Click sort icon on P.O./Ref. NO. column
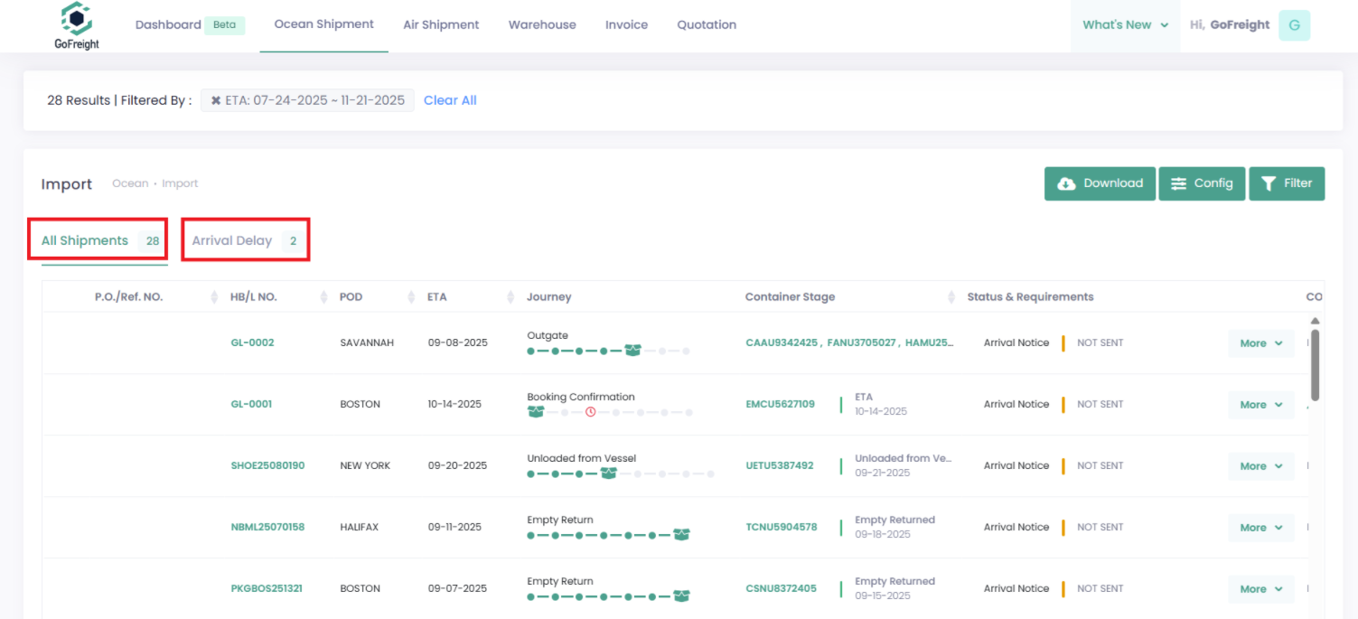This screenshot has width=1358, height=619. click(214, 297)
